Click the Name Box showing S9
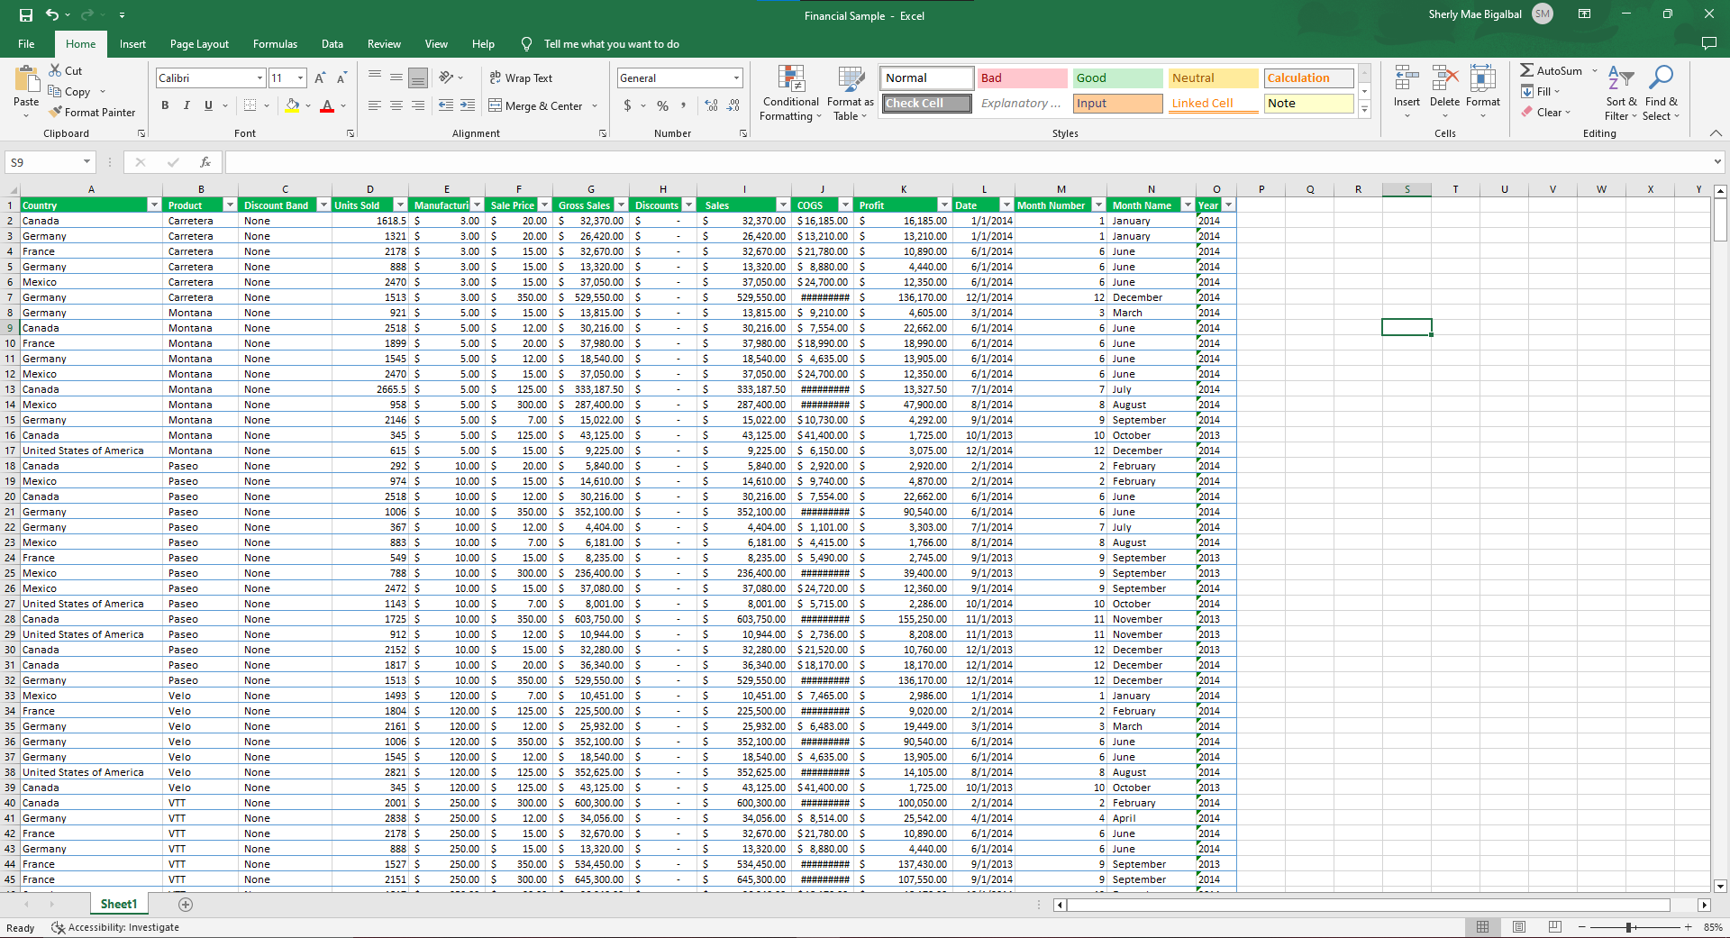1730x938 pixels. pyautogui.click(x=43, y=162)
